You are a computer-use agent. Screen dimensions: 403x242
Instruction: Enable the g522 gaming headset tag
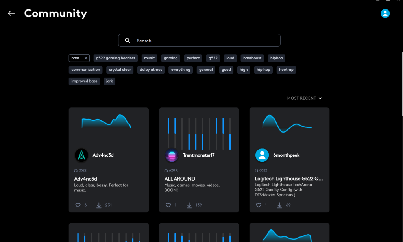coord(115,58)
